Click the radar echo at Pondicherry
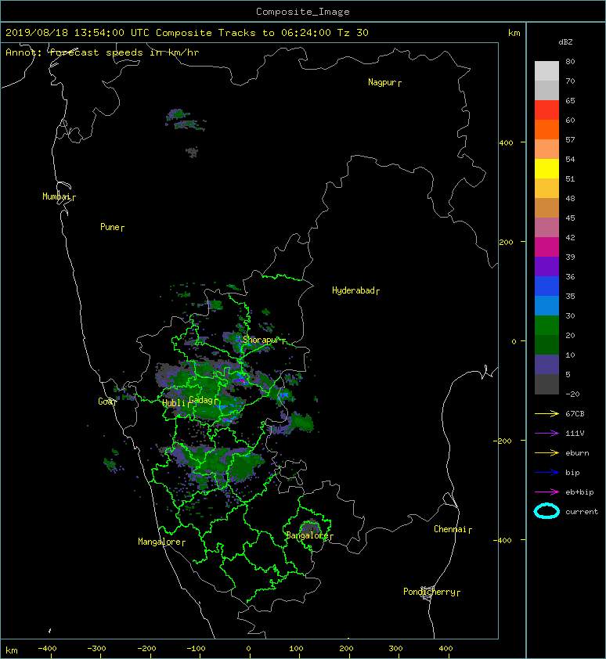 [427, 592]
